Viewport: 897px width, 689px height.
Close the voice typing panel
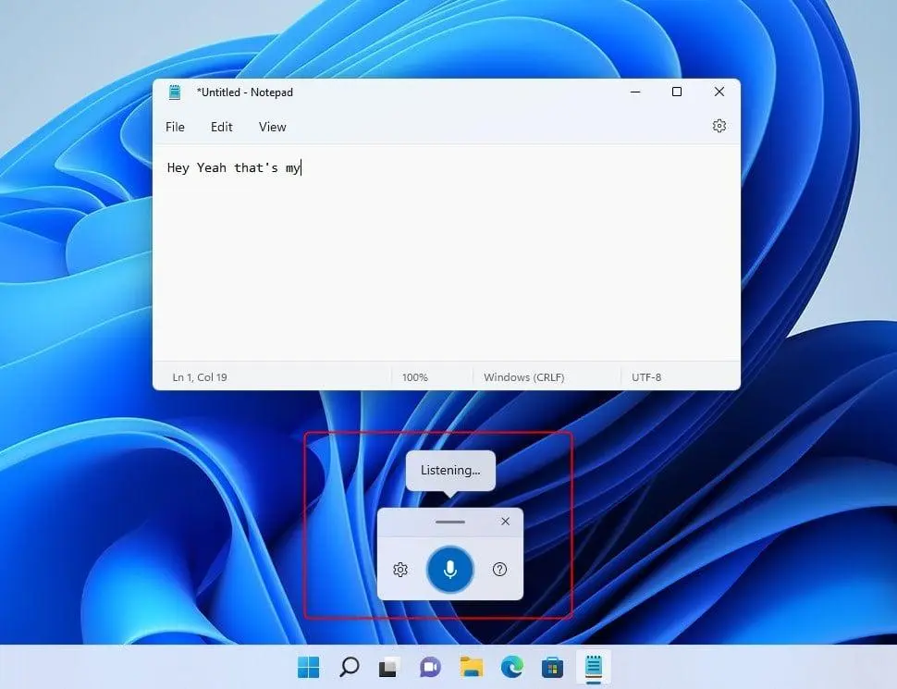click(505, 522)
